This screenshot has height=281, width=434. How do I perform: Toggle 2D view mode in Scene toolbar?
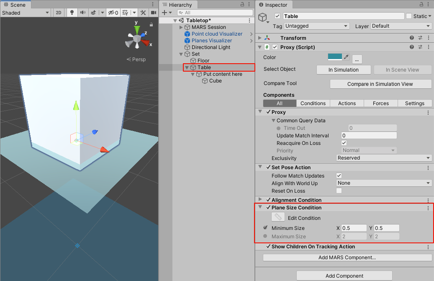coord(59,13)
